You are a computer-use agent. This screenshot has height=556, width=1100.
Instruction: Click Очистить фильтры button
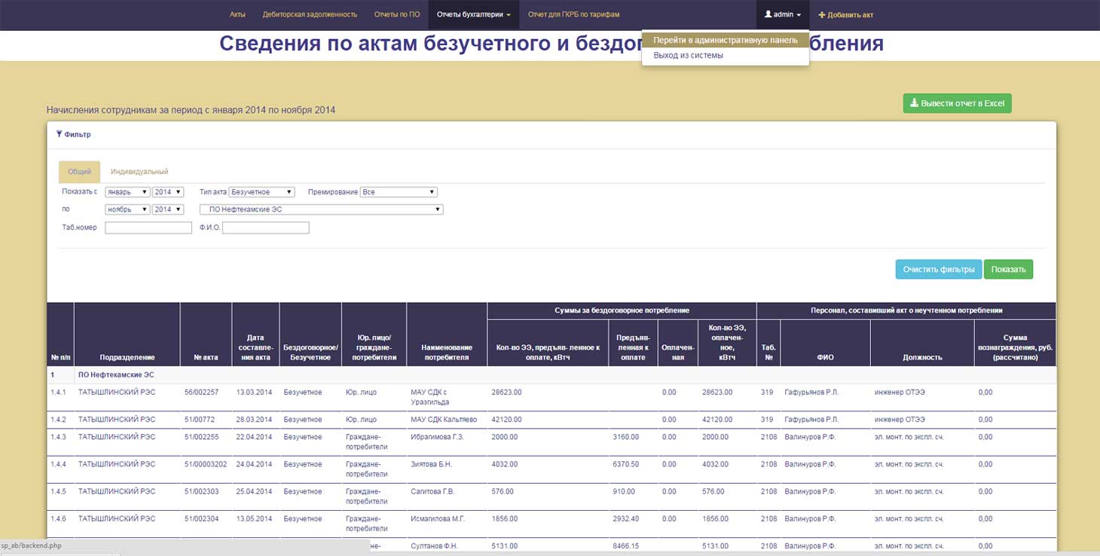pos(939,270)
